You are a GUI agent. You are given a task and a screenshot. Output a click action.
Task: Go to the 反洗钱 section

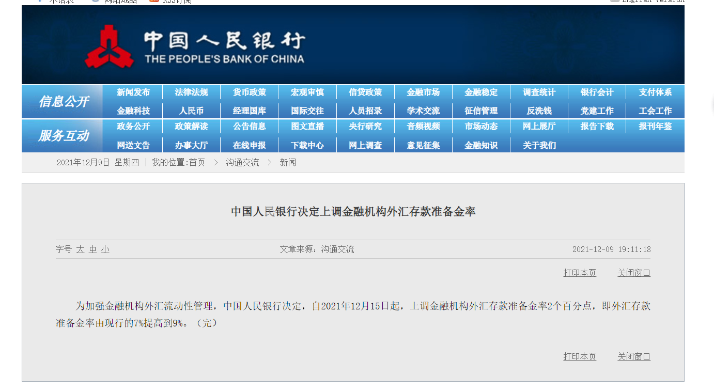coord(539,111)
